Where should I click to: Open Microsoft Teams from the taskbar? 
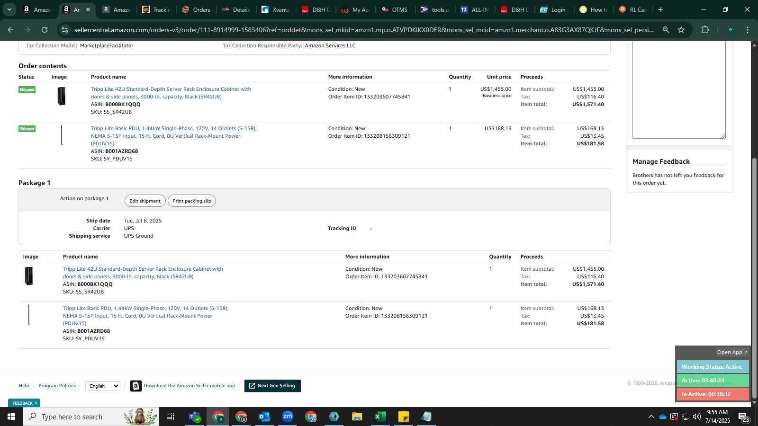pyautogui.click(x=194, y=417)
